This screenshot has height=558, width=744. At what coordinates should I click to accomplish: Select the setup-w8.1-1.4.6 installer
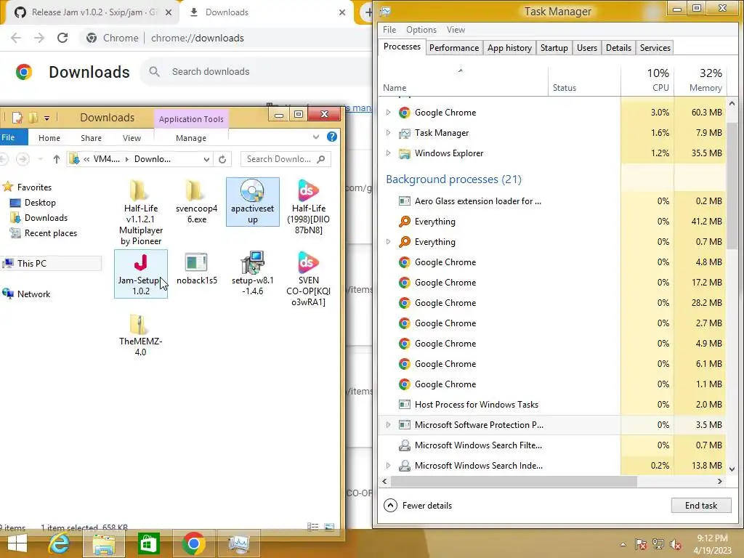(252, 273)
